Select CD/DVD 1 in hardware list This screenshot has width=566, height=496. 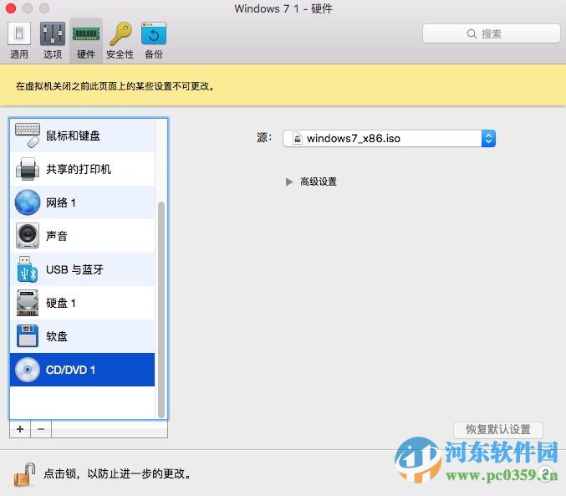82,370
